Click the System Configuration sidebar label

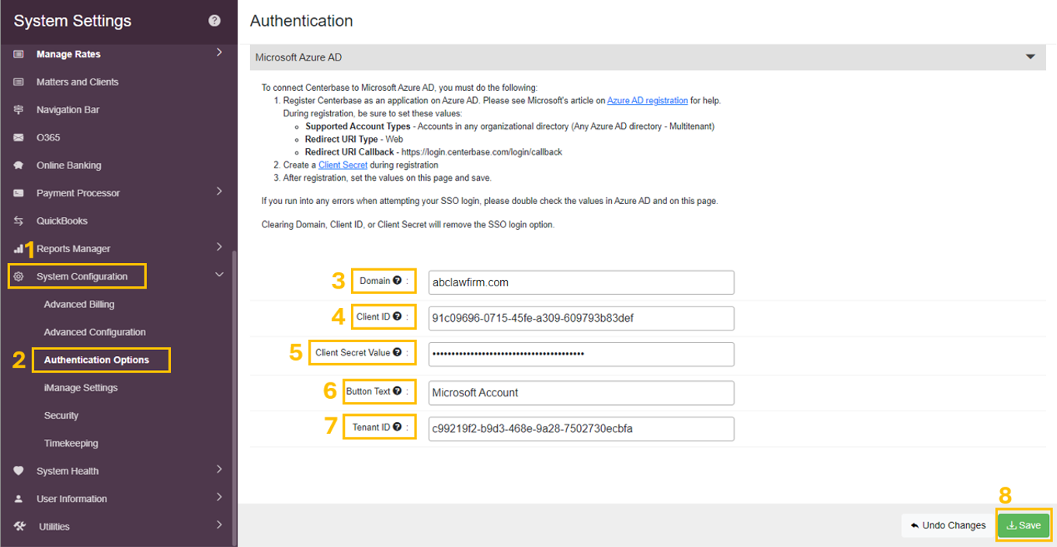click(82, 277)
